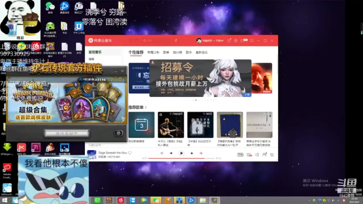
Task: Open the blue square playlist cover
Action: (x=230, y=125)
